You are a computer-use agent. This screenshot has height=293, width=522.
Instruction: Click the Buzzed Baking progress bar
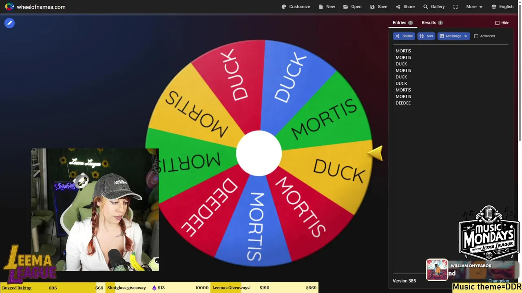point(53,288)
